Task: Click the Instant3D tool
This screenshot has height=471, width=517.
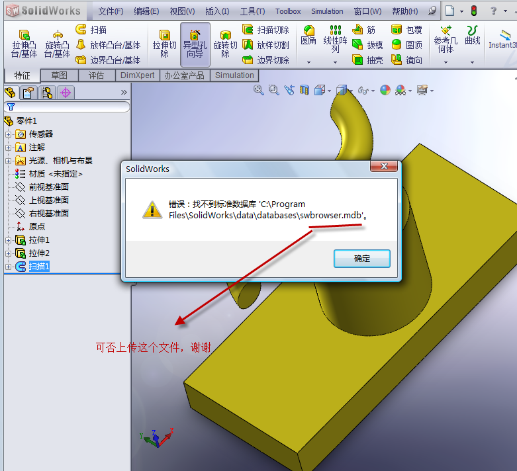Action: (x=502, y=39)
